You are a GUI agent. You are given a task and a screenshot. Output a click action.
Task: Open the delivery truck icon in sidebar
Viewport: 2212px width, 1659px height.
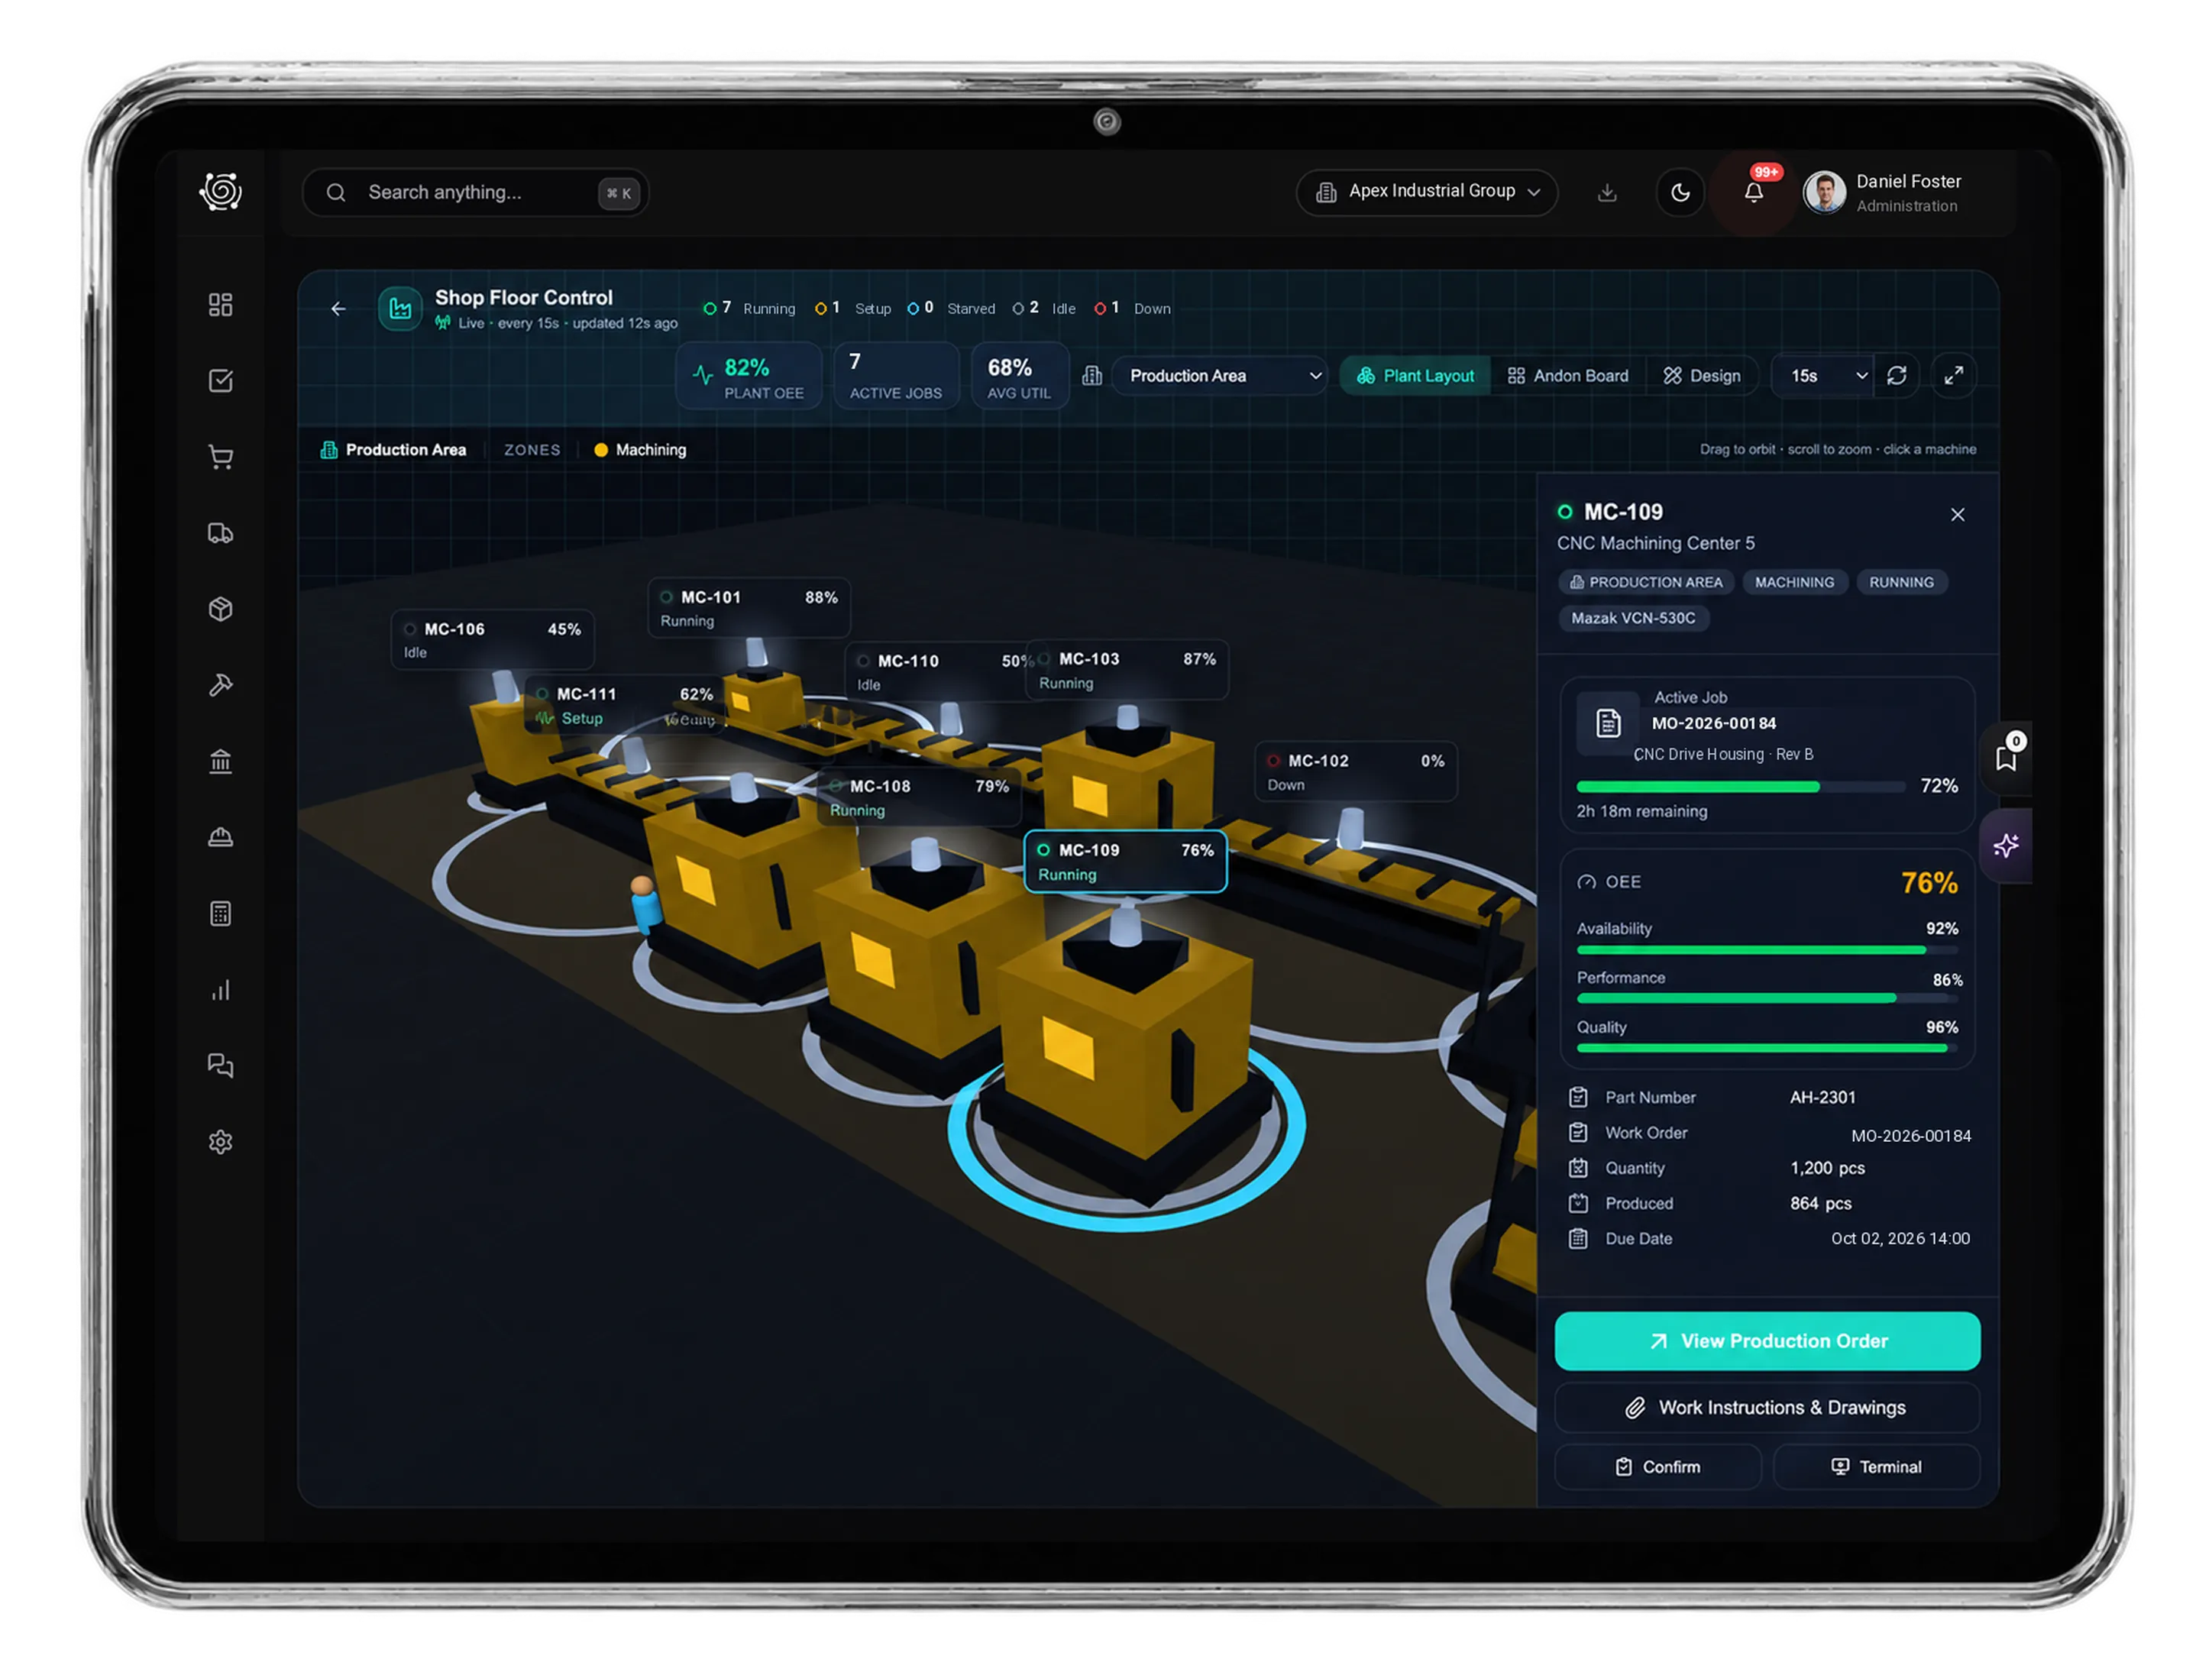[220, 533]
